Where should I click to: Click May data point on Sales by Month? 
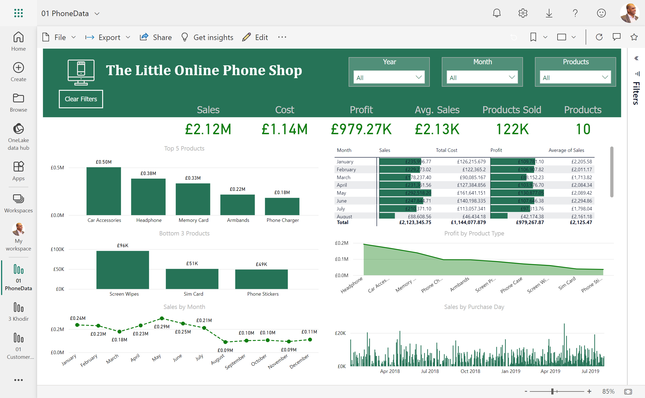pyautogui.click(x=162, y=318)
